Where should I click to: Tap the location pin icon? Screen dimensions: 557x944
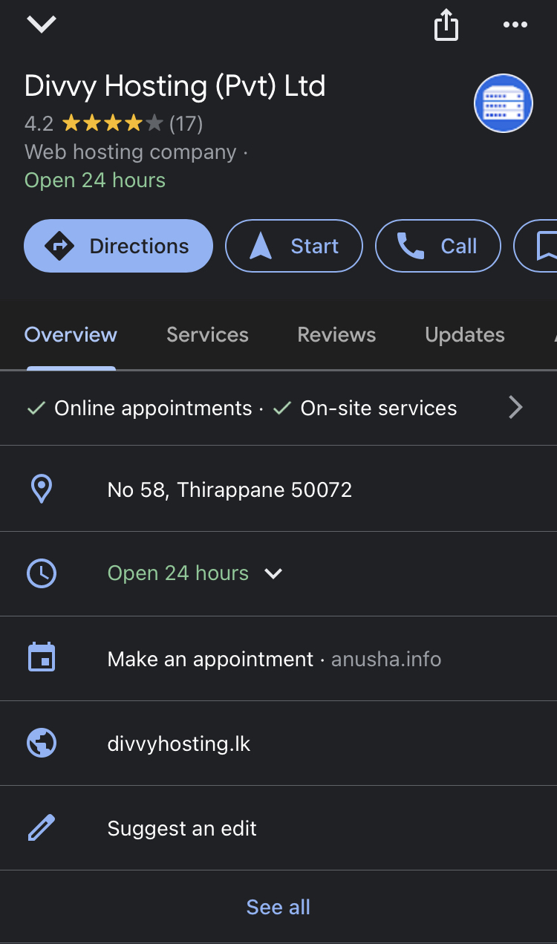tap(42, 489)
